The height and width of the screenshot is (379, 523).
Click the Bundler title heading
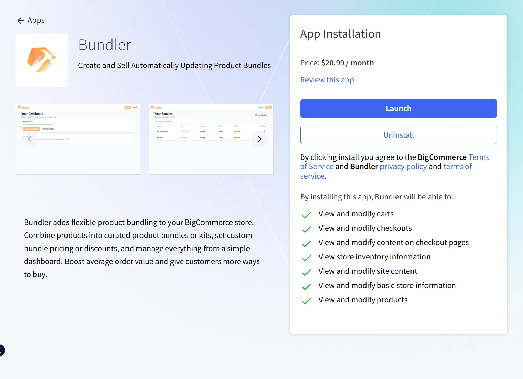(x=105, y=45)
